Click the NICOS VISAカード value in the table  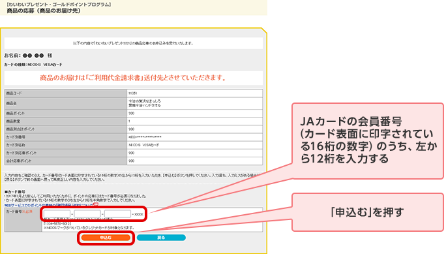(x=144, y=145)
